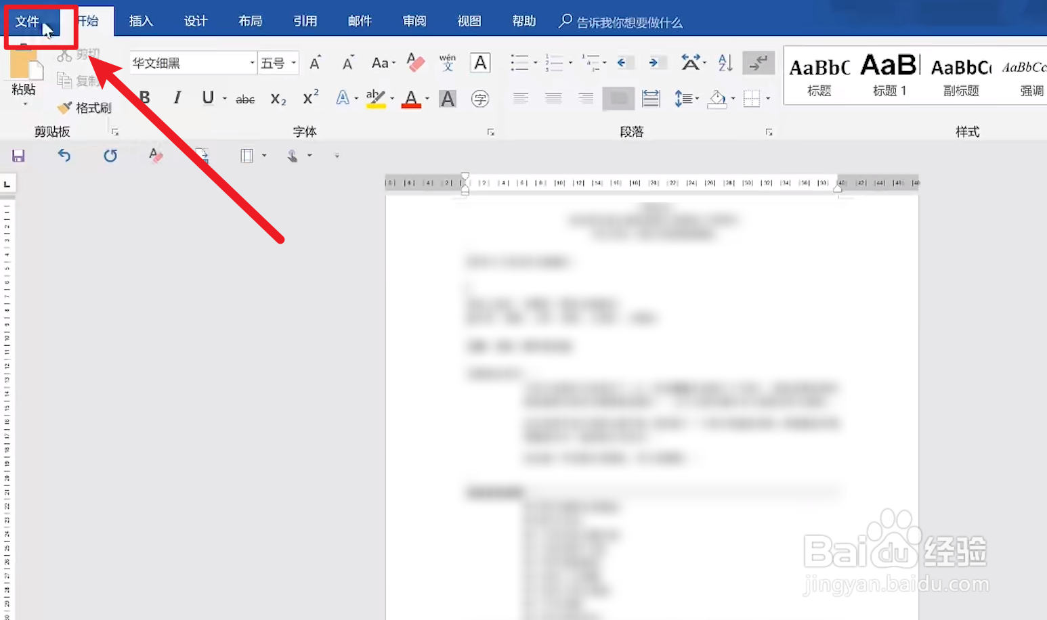
Task: Open the 引用 ribbon tab
Action: [x=305, y=22]
